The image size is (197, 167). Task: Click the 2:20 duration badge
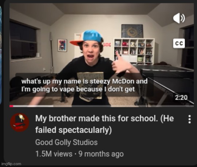181,97
